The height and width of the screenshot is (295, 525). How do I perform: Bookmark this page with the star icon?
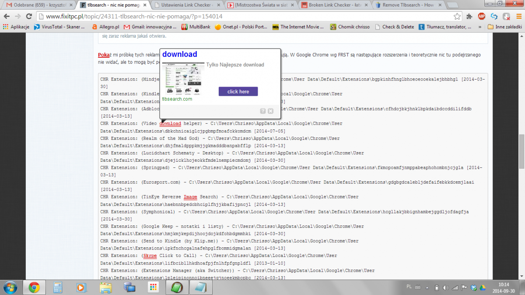point(457,16)
